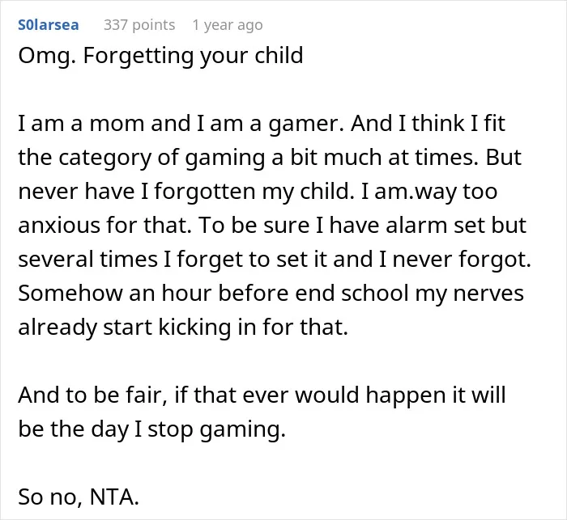This screenshot has height=520, width=567.
Task: Click the 337 points score
Action: [139, 25]
